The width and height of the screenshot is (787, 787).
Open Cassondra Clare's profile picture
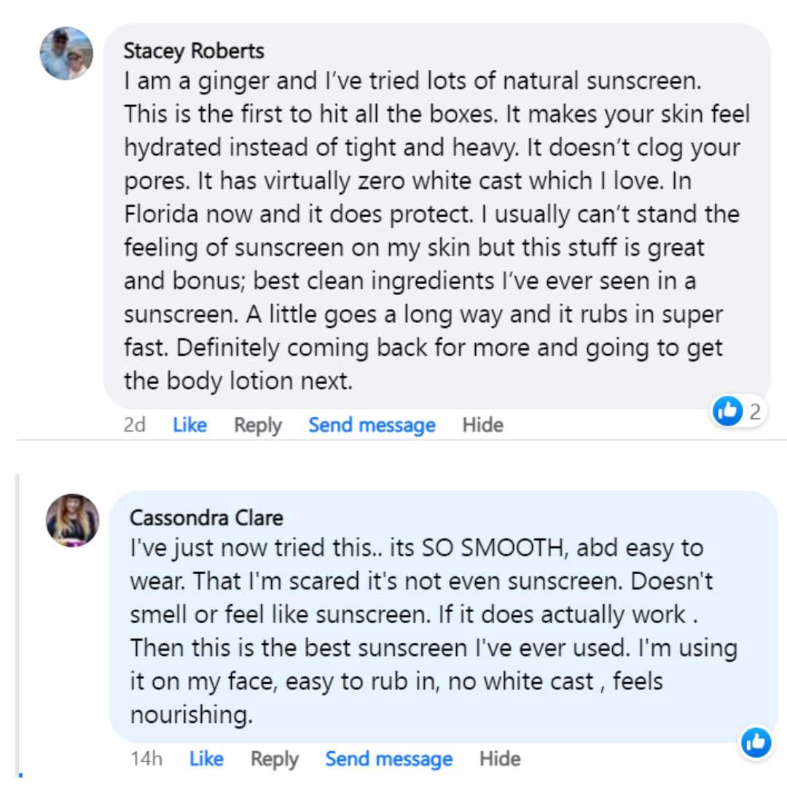coord(72,520)
